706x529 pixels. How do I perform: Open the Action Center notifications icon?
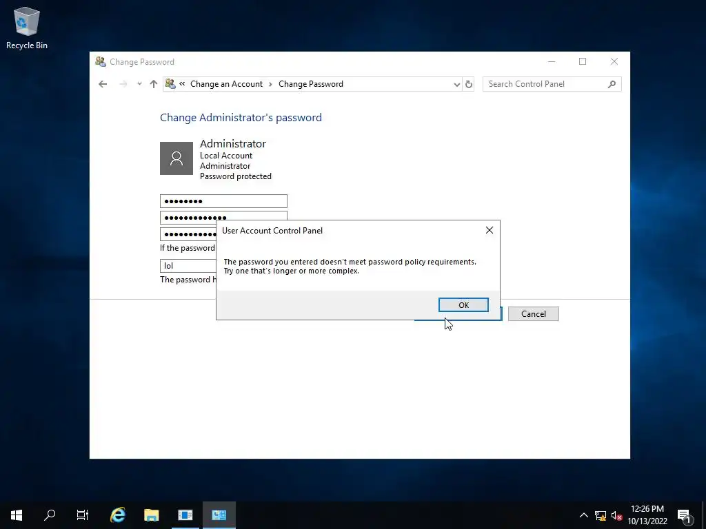tap(685, 515)
